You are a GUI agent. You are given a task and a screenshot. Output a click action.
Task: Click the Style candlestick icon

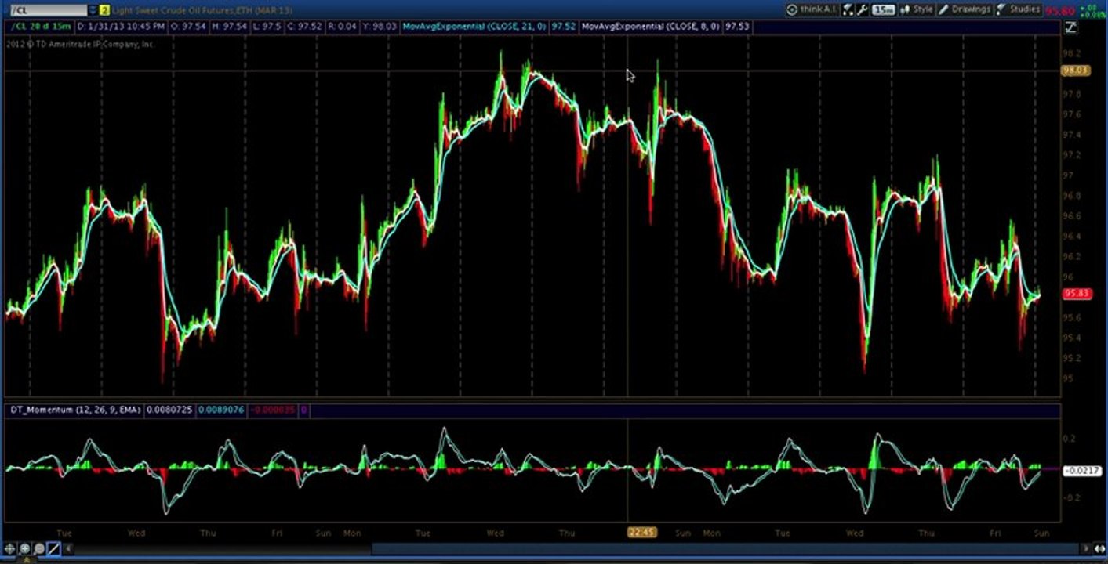click(x=905, y=10)
